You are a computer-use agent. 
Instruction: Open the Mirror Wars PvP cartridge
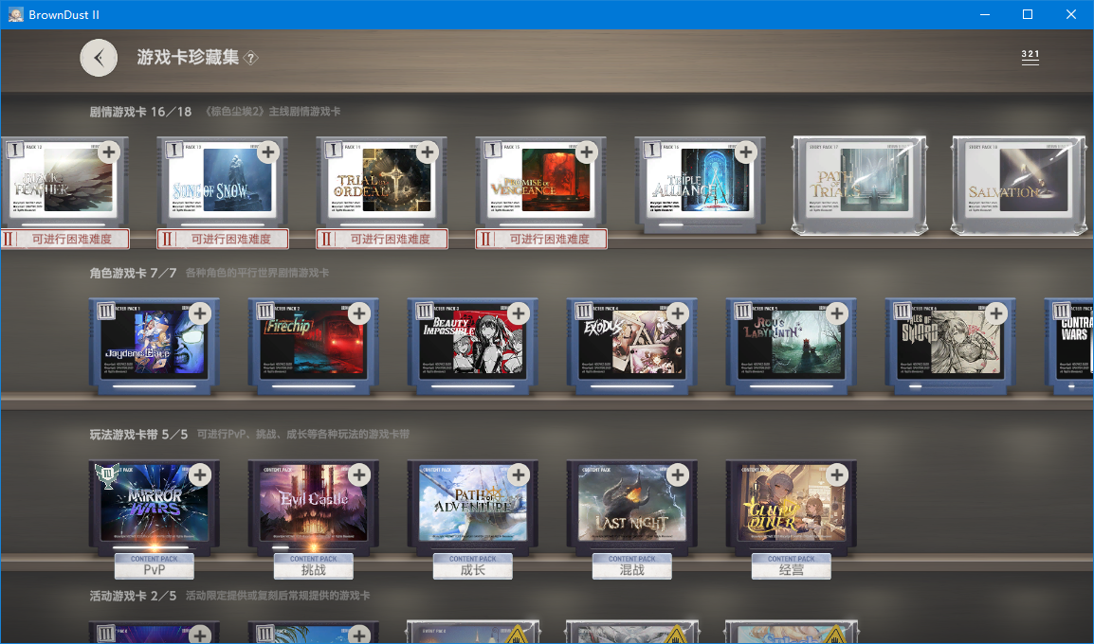pos(155,508)
